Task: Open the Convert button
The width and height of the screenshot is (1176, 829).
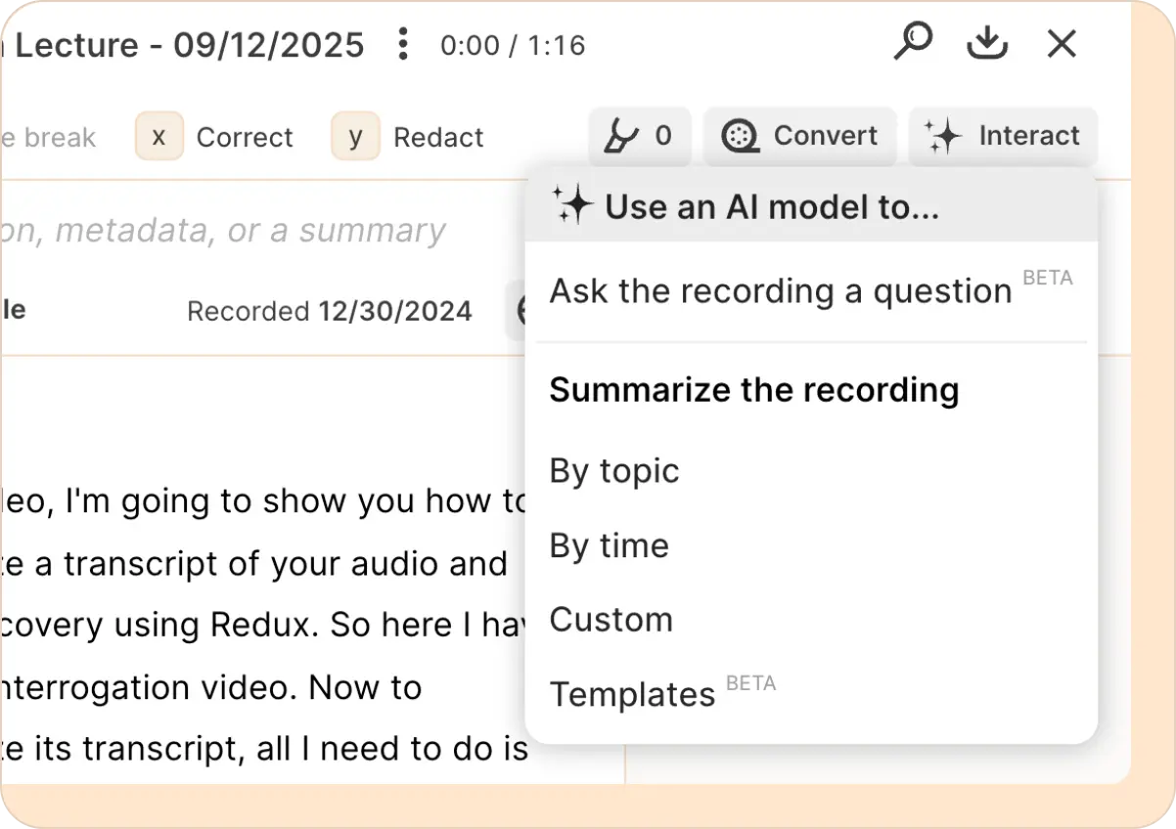Action: click(x=800, y=136)
